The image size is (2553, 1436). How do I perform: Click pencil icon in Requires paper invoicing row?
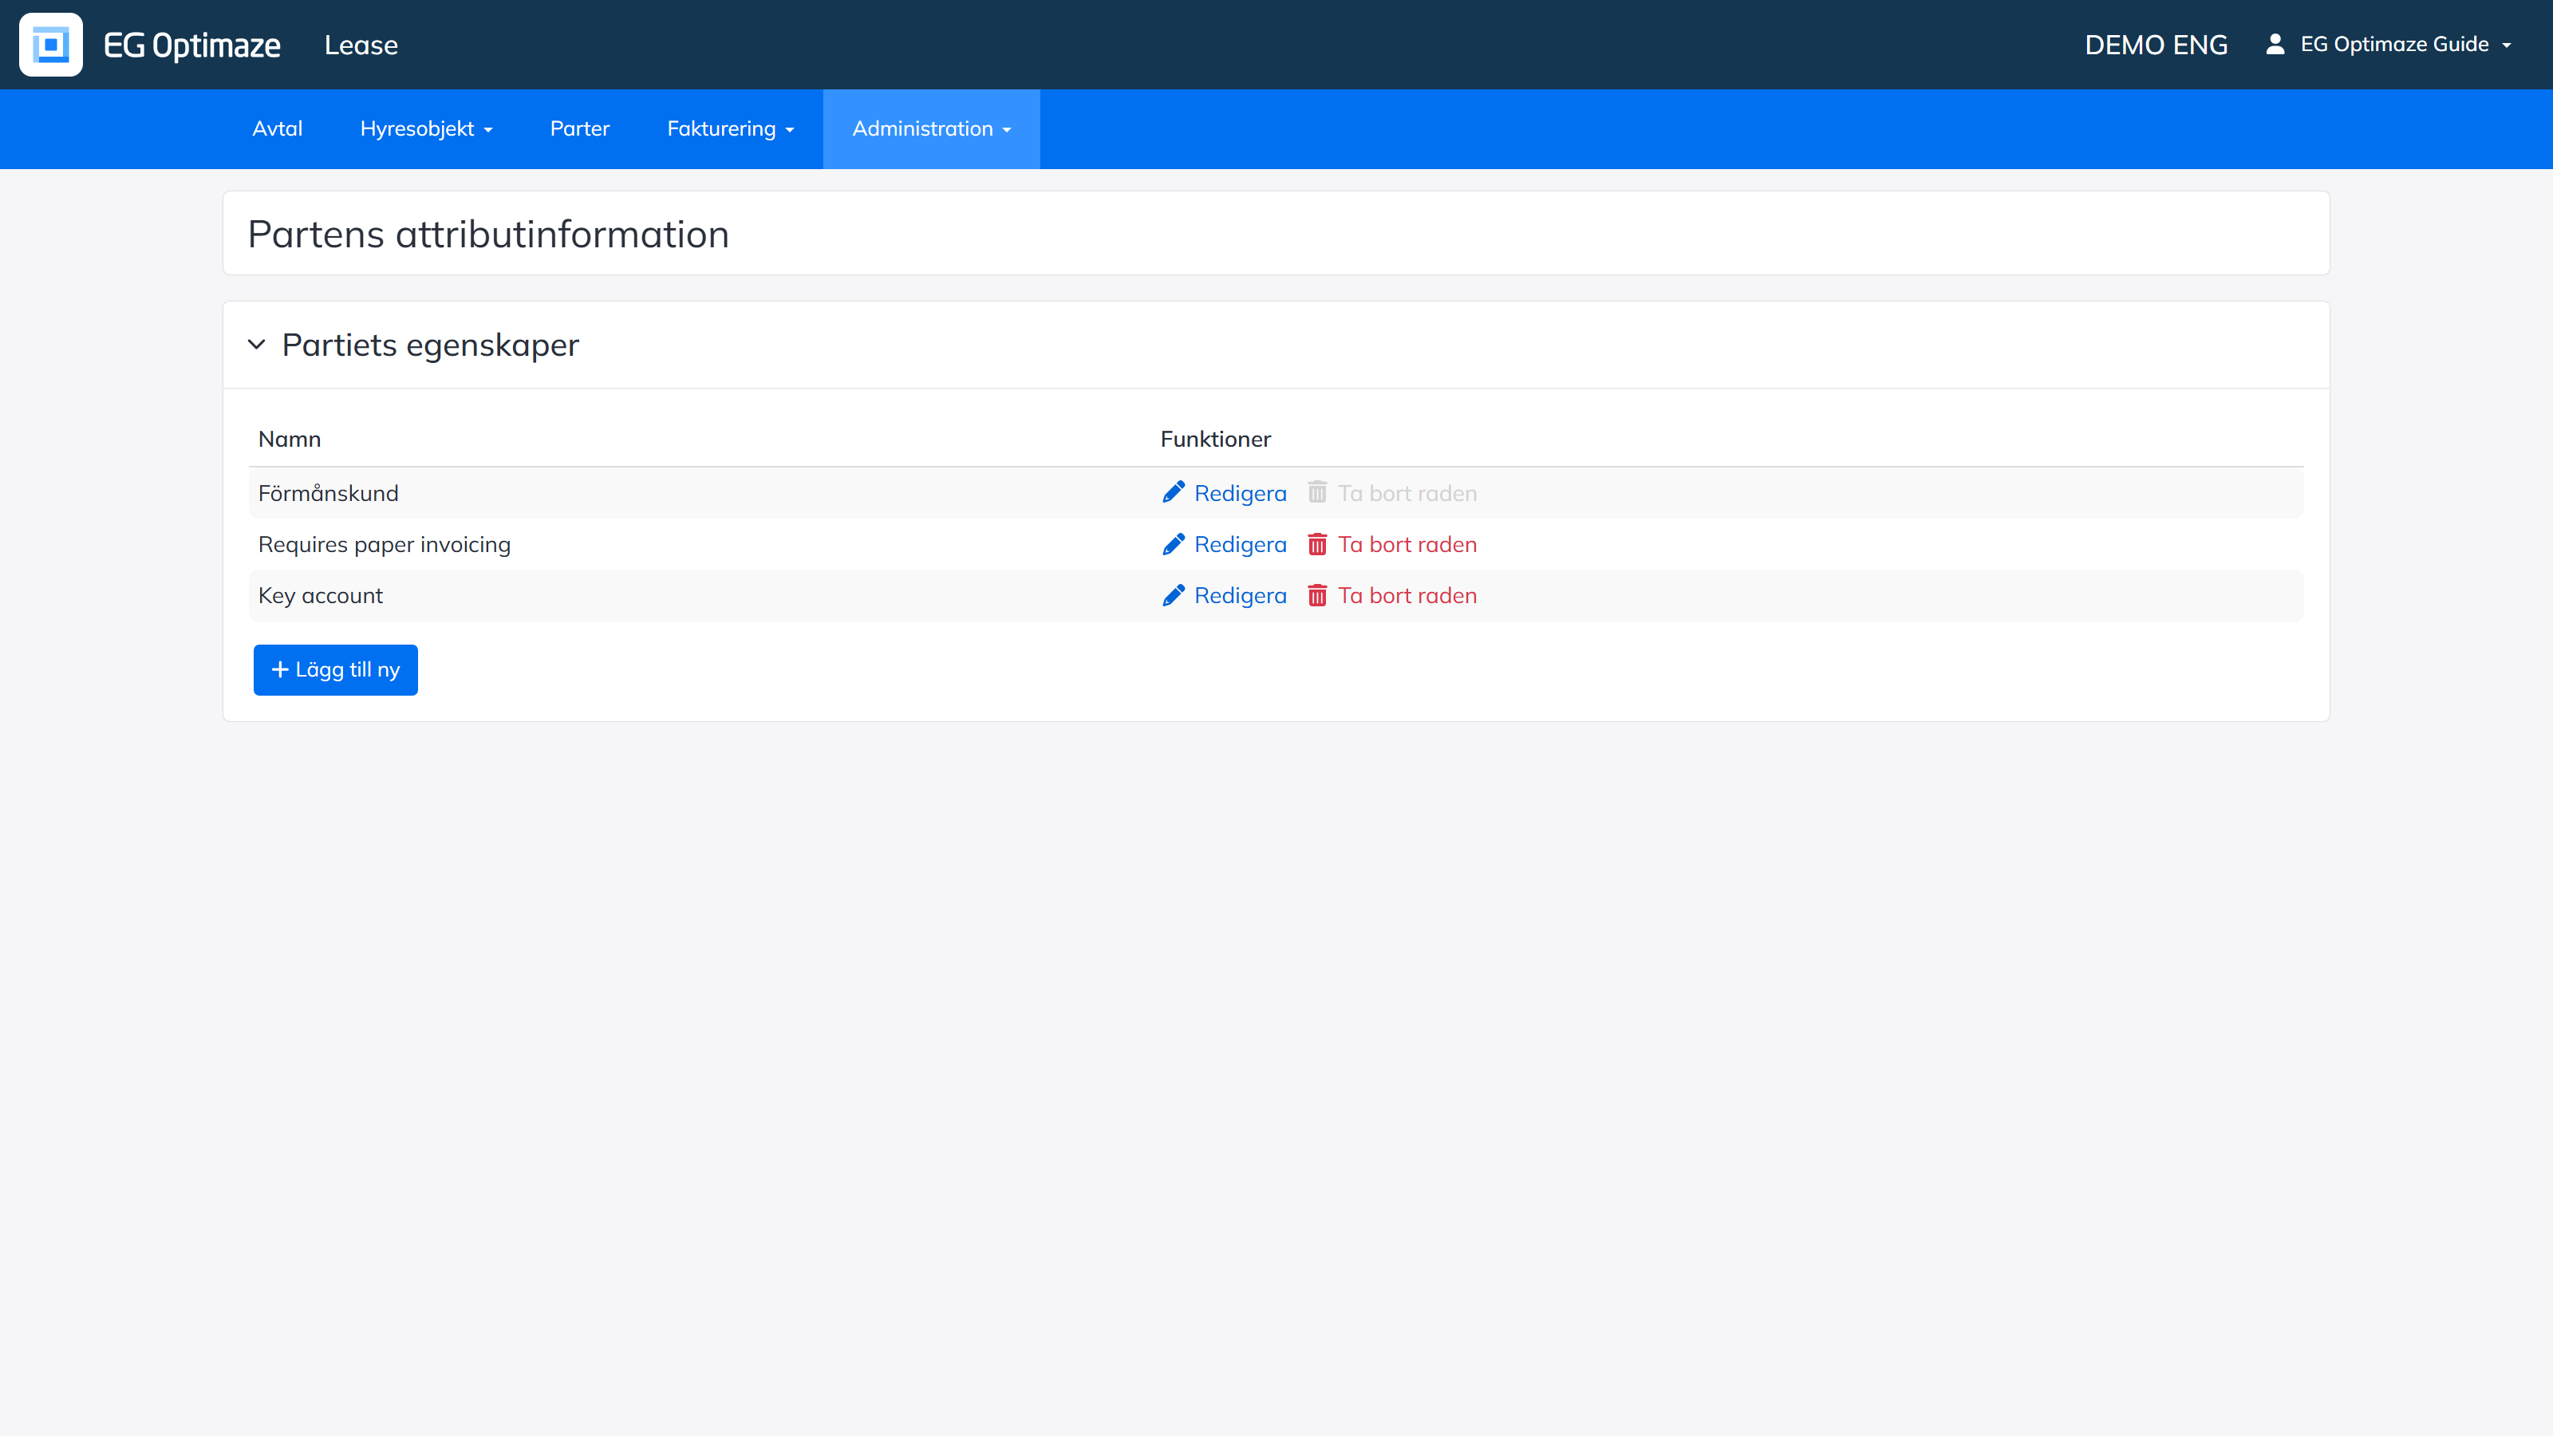tap(1174, 544)
